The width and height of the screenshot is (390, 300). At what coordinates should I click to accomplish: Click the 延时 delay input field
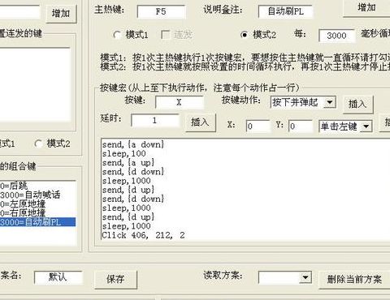click(x=154, y=120)
